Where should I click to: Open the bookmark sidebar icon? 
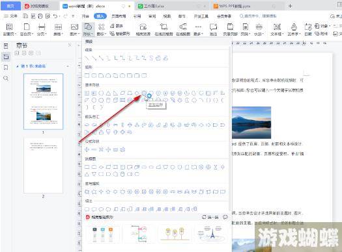pos(6,68)
